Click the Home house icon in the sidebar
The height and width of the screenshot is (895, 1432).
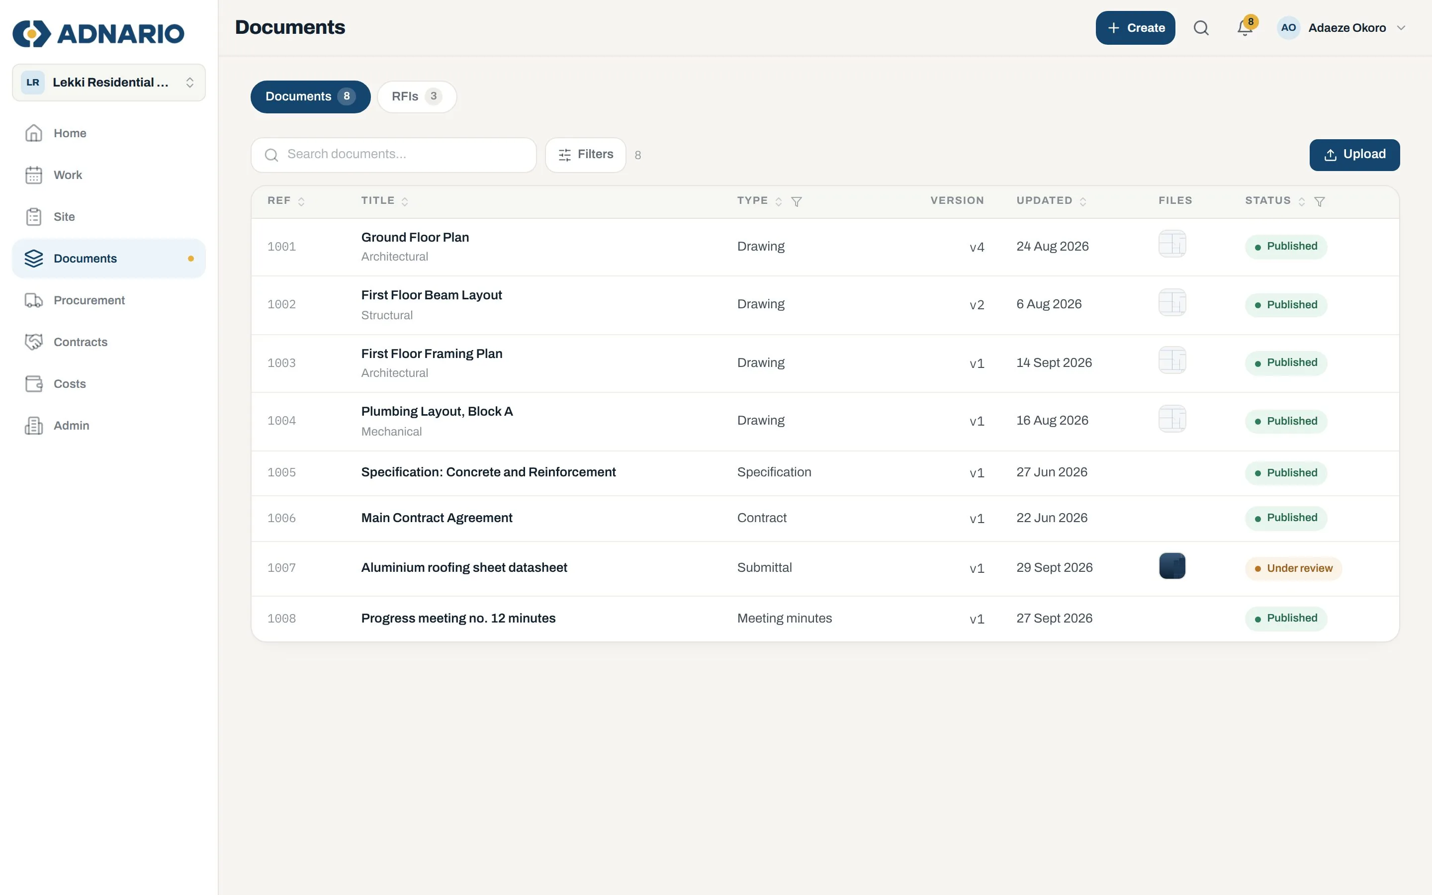(x=34, y=133)
